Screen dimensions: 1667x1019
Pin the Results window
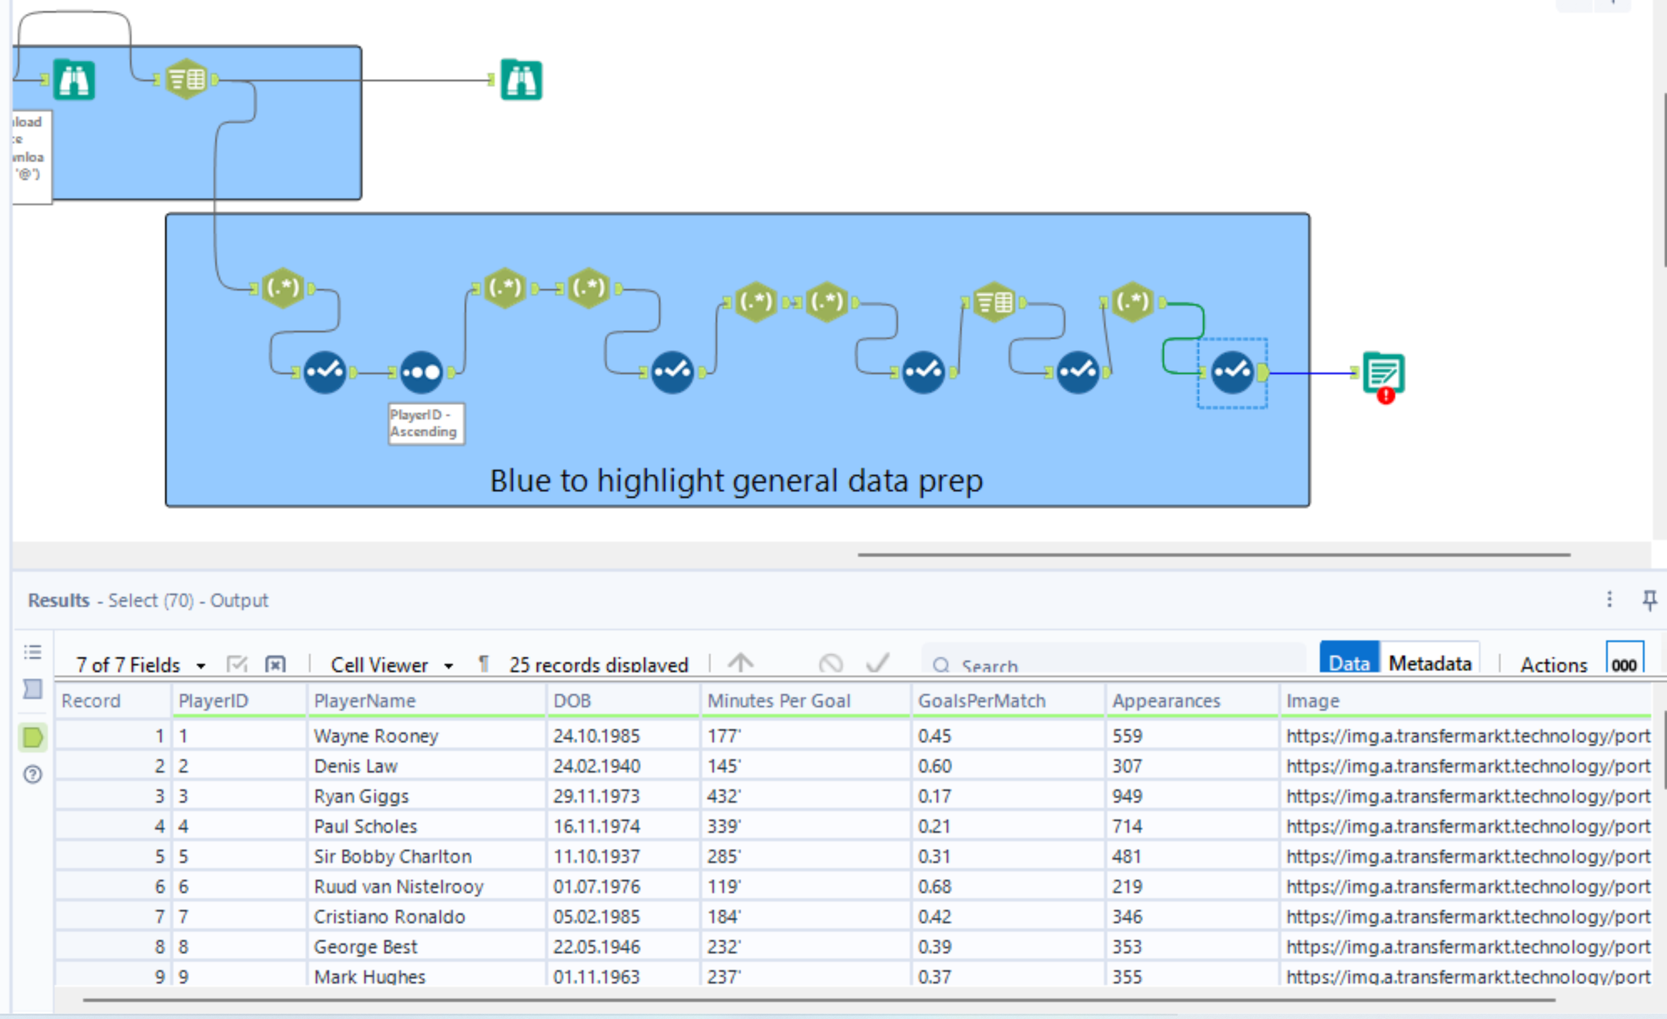1650,599
